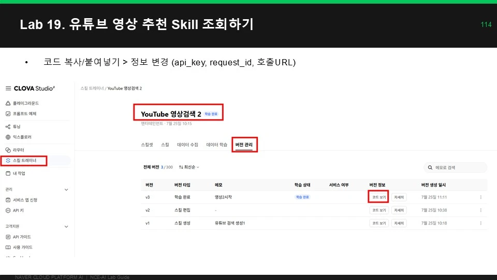Click the 프롬프트 예제 sidebar icon
The image size is (497, 280).
click(x=8, y=114)
